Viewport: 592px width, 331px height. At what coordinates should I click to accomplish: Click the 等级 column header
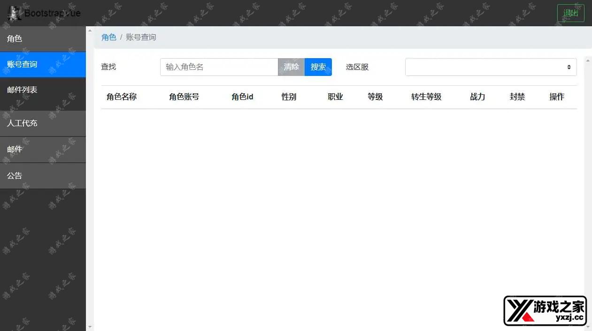[375, 97]
